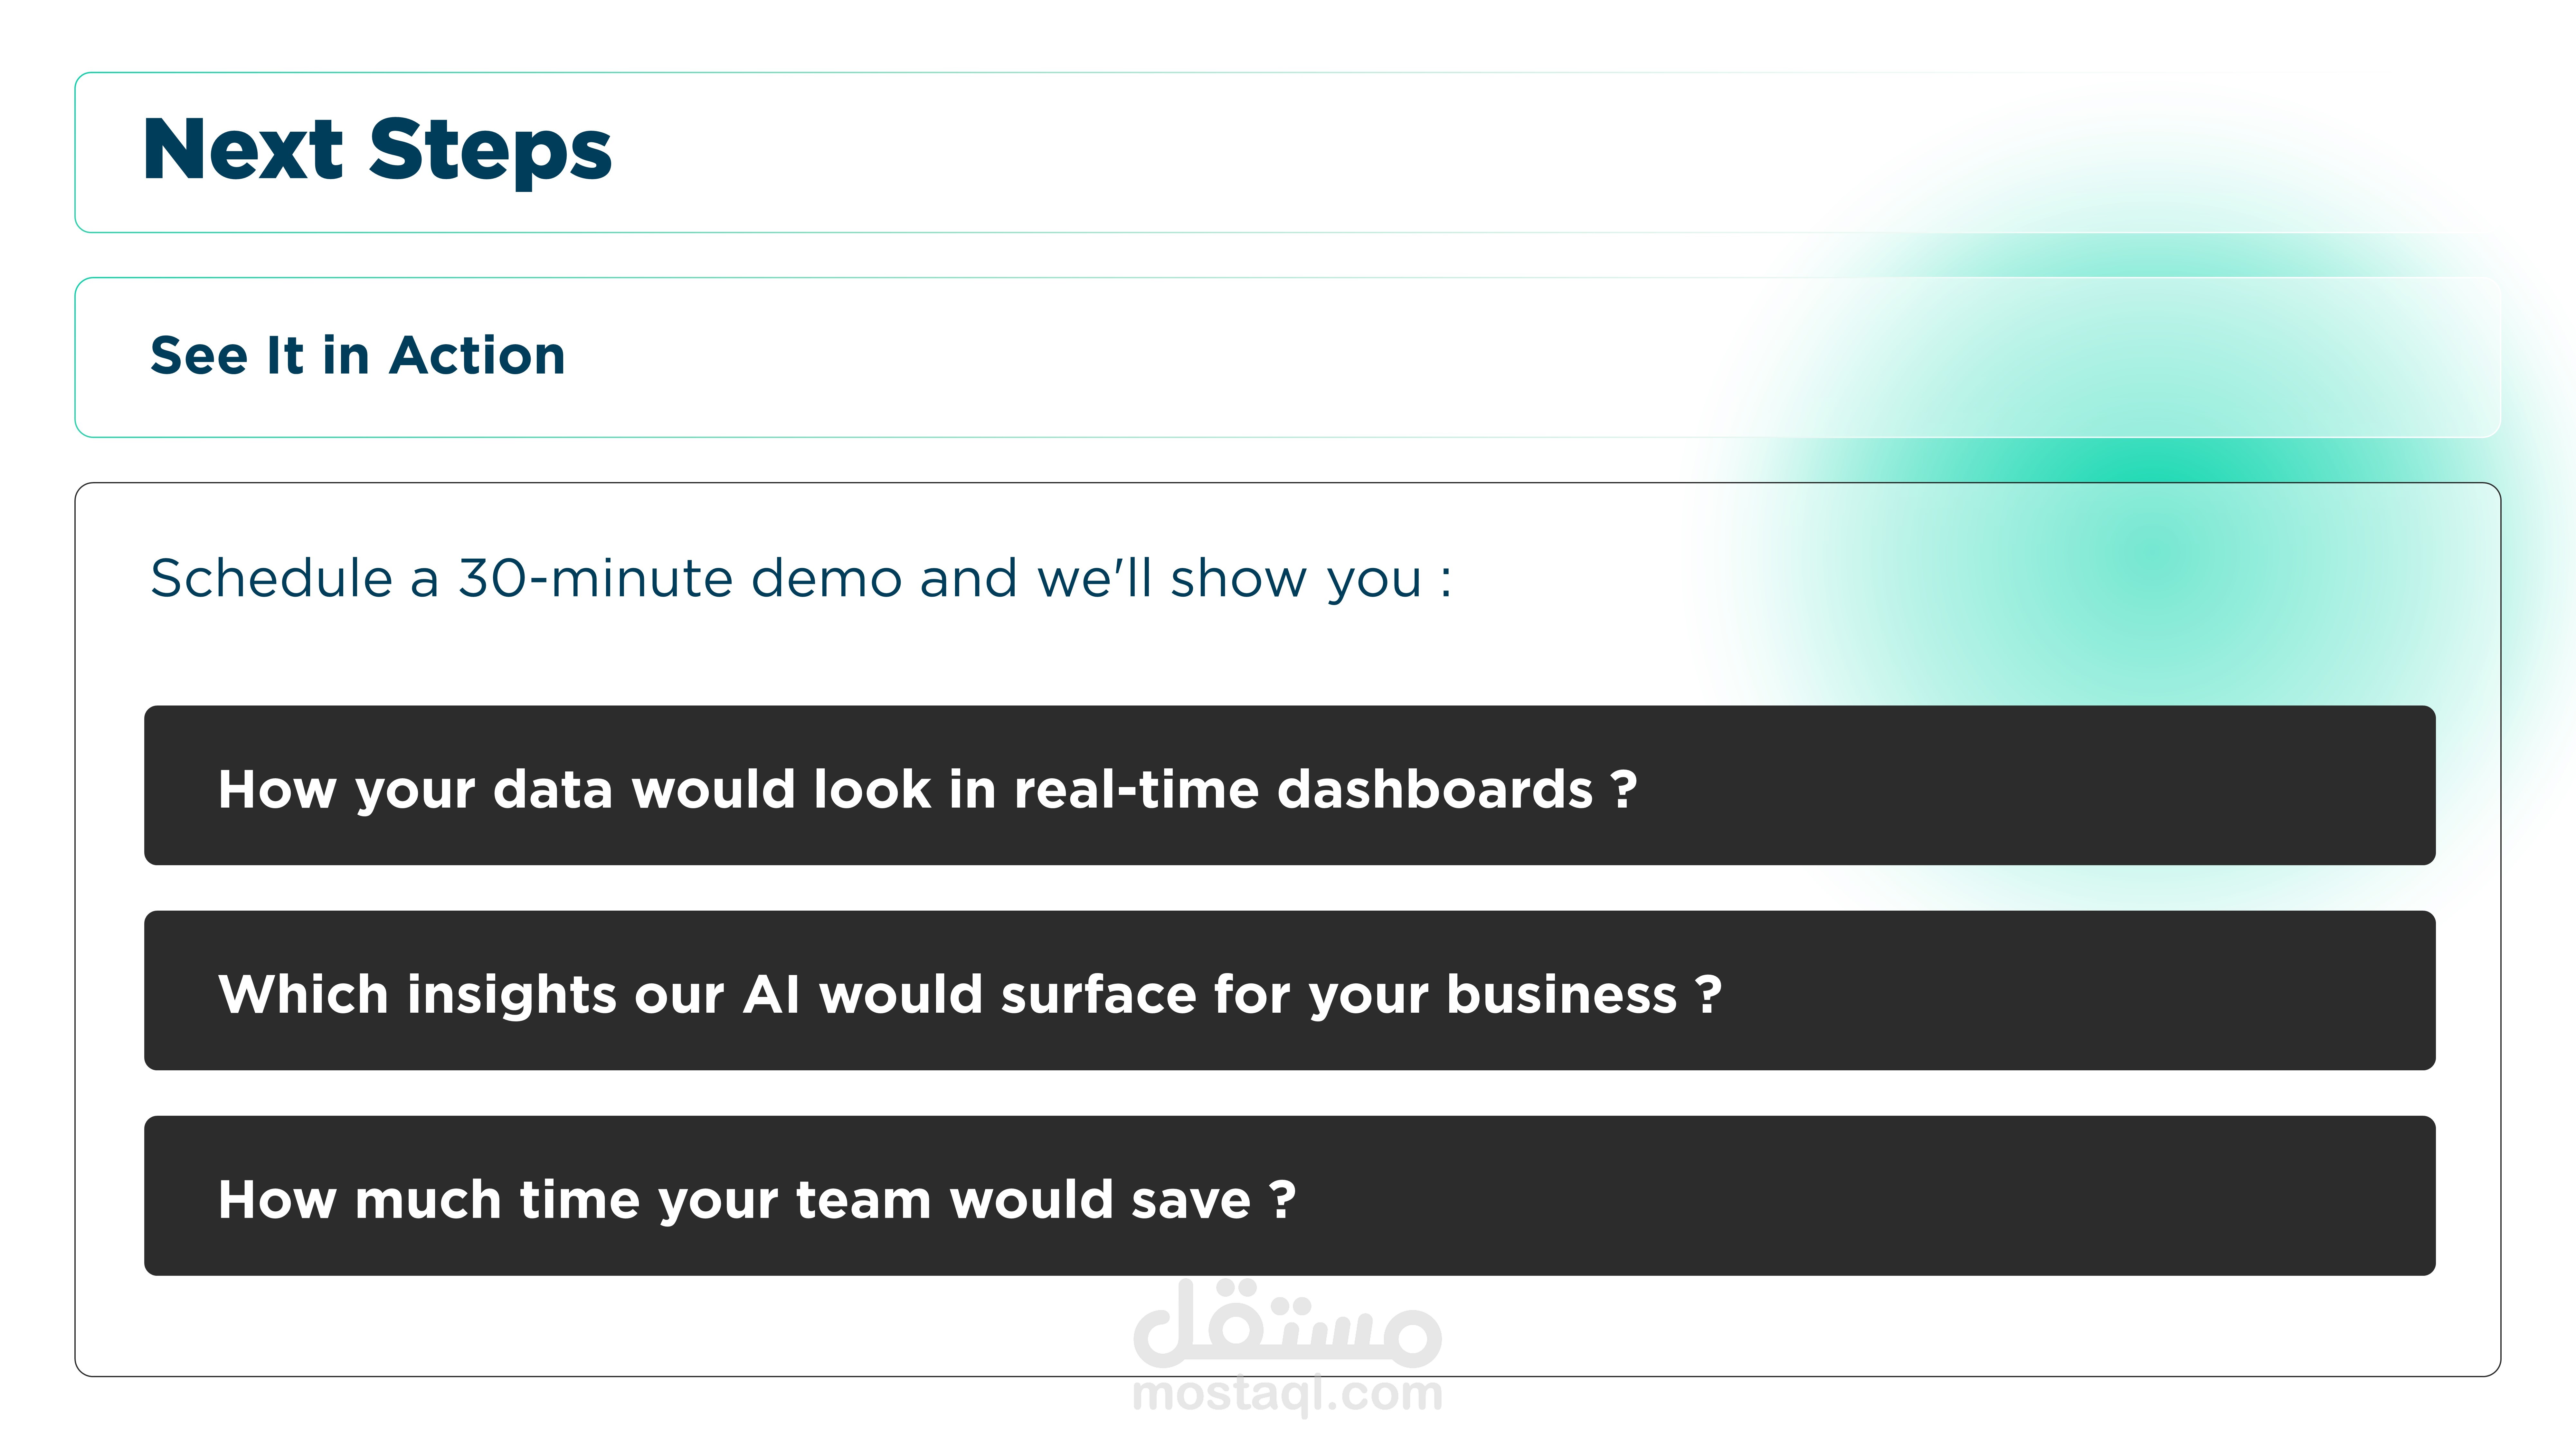This screenshot has width=2576, height=1449.
Task: Click the Arabic Mostaql logo watermark
Action: tap(1287, 1325)
